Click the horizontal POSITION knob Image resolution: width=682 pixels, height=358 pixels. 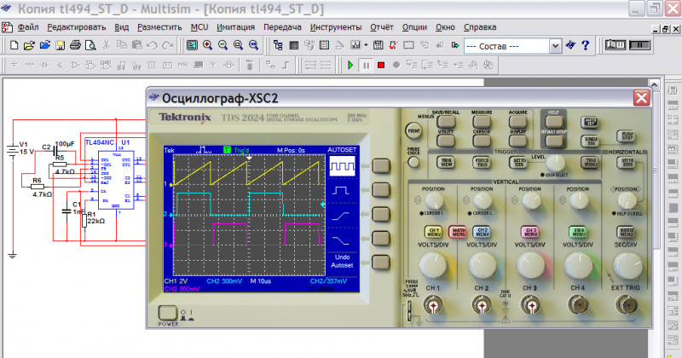627,201
